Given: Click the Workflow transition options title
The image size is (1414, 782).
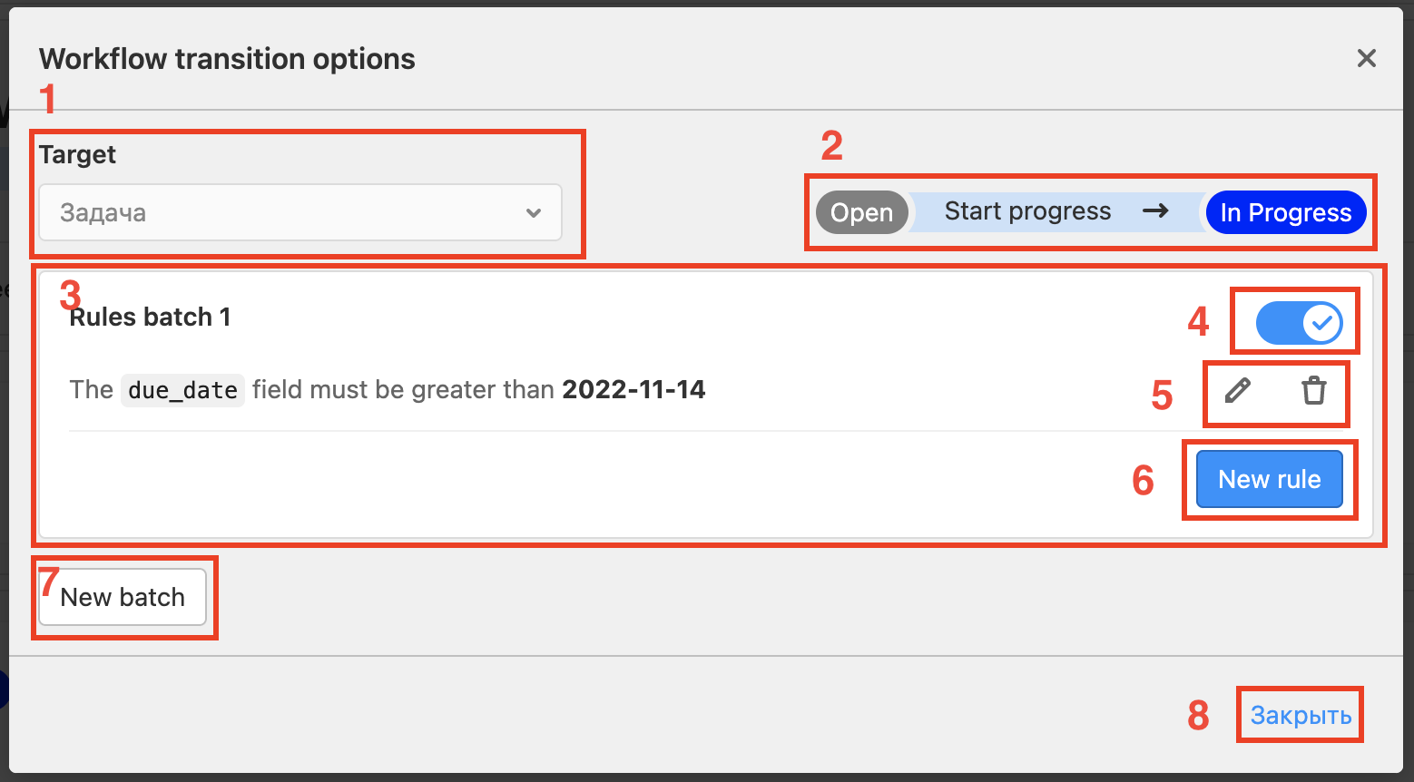Looking at the screenshot, I should (227, 59).
